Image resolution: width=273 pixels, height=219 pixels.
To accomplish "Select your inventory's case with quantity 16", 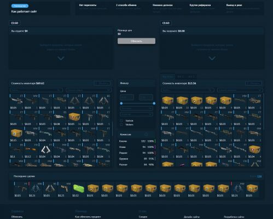I will (x=74, y=118).
